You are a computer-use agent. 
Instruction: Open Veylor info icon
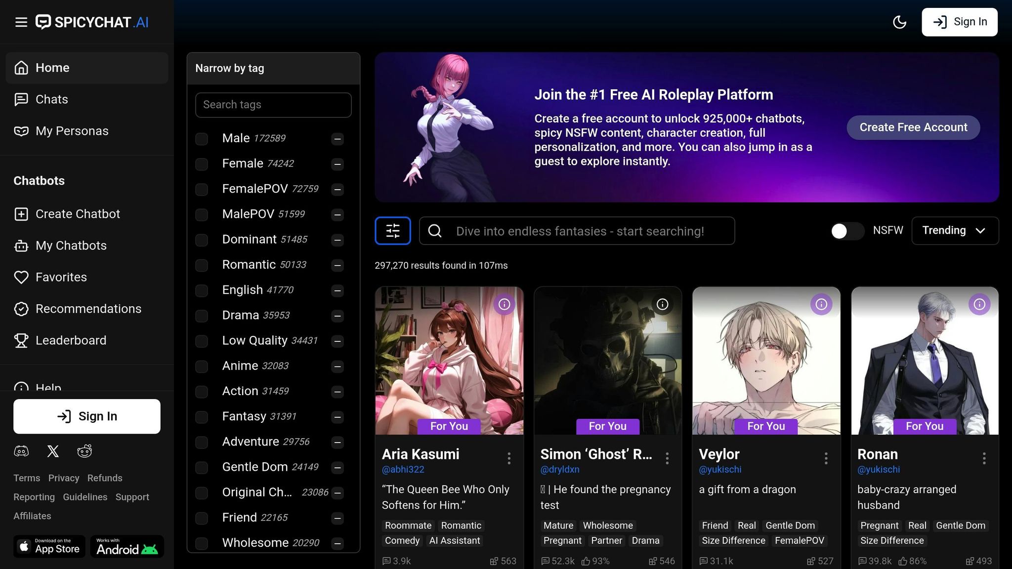[821, 304]
